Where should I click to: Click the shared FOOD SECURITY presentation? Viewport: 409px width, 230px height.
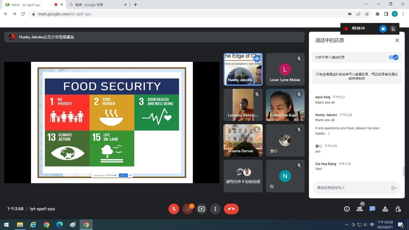(112, 122)
